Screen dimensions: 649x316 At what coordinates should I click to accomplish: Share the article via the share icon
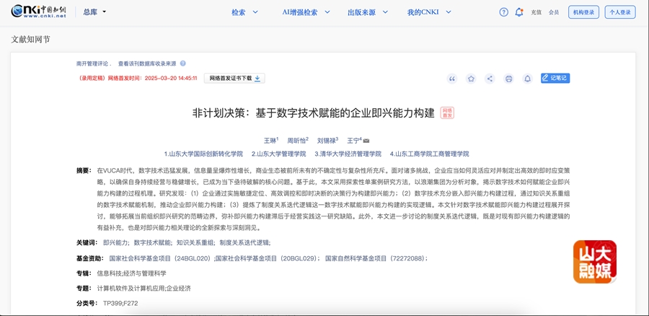coord(490,79)
